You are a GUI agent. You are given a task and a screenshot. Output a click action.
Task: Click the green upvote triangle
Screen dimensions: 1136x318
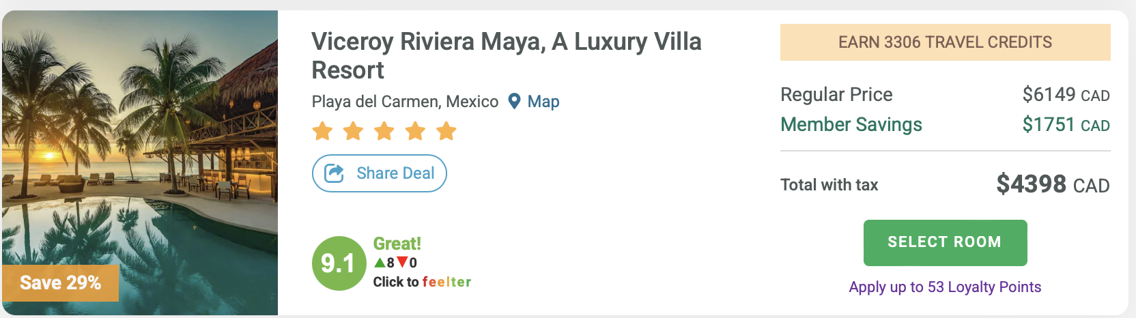coord(380,262)
